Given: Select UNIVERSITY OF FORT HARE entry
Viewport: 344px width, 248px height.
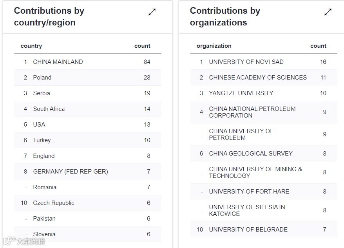Looking at the screenshot, I should [249, 192].
